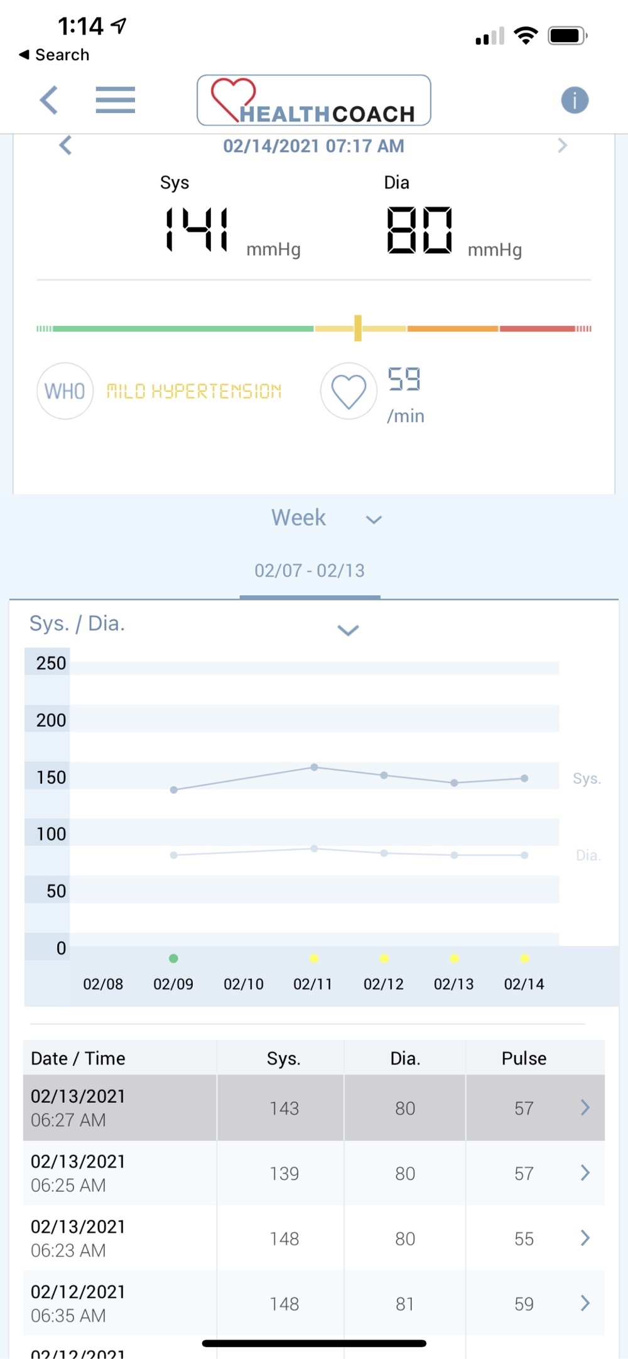Open the 02/13/2021 06:25 AM reading row
Screen dimensions: 628x1359
click(x=313, y=1173)
